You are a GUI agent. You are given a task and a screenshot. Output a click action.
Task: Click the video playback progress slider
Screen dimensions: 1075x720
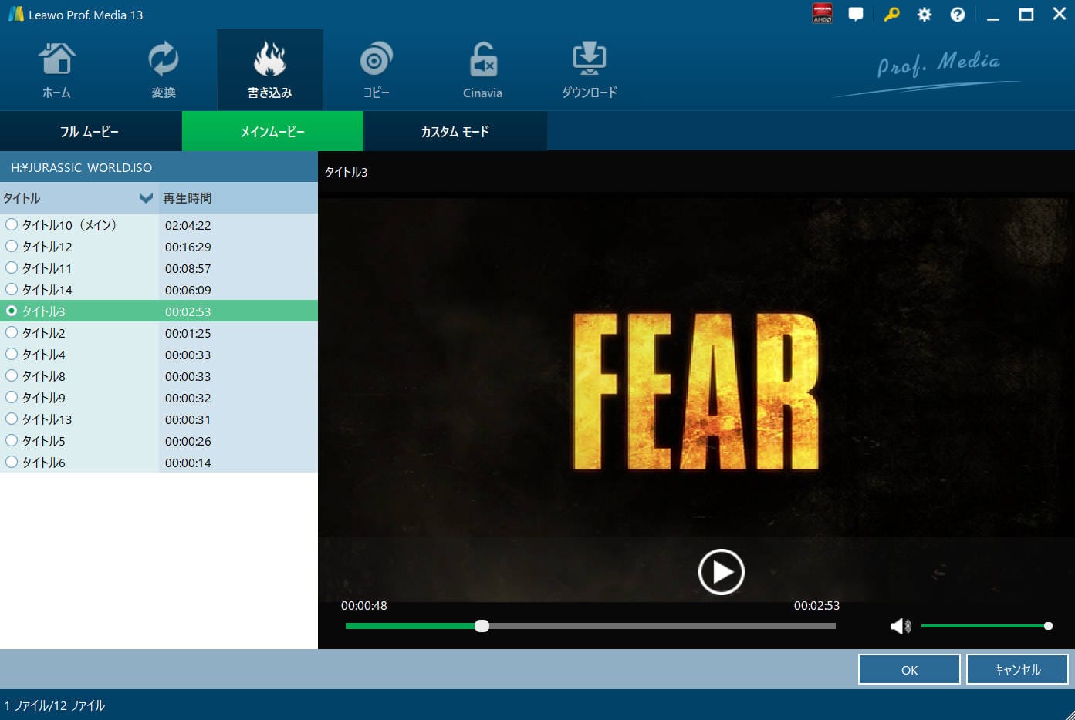pos(590,626)
